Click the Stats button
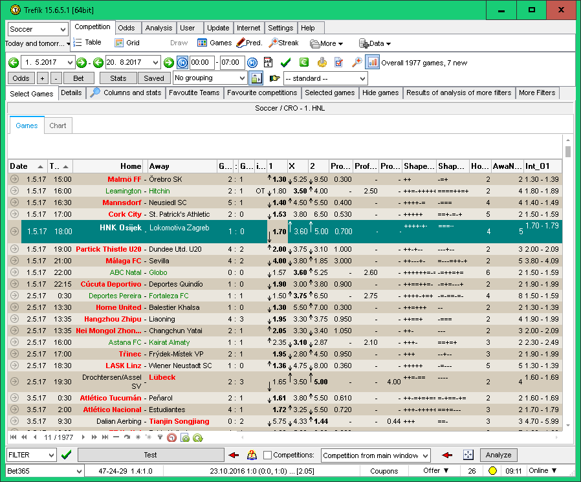This screenshot has height=482, width=581. (x=118, y=78)
